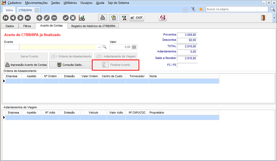Viewport: 277px width, 161px height.
Task: Click the Buscar na página field
Action: click(x=237, y=9)
